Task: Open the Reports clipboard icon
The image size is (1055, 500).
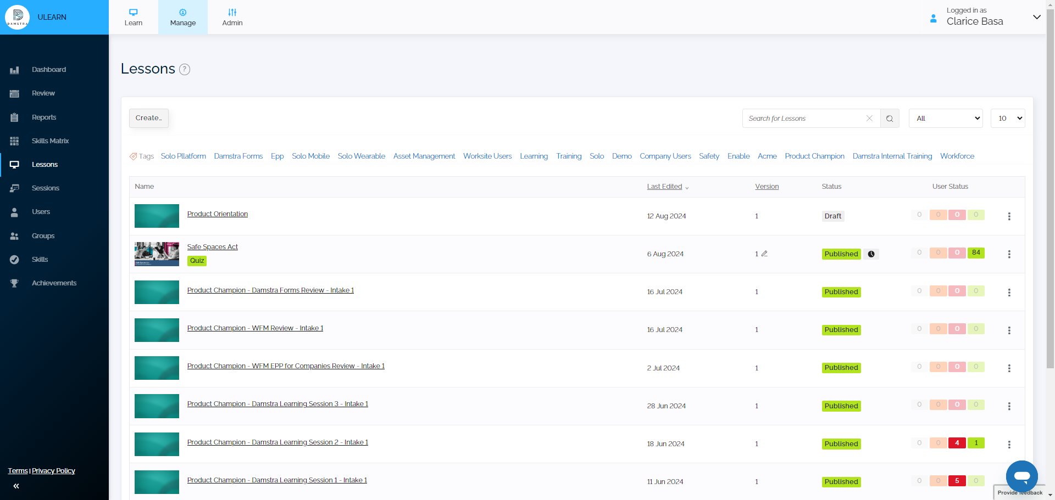Action: 14,117
